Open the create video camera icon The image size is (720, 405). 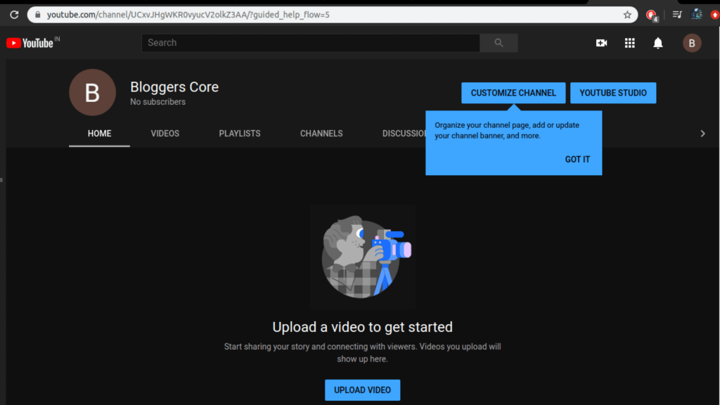pyautogui.click(x=602, y=43)
